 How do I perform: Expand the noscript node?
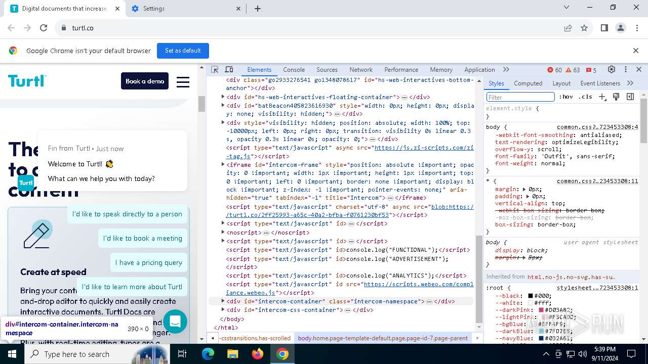click(223, 233)
